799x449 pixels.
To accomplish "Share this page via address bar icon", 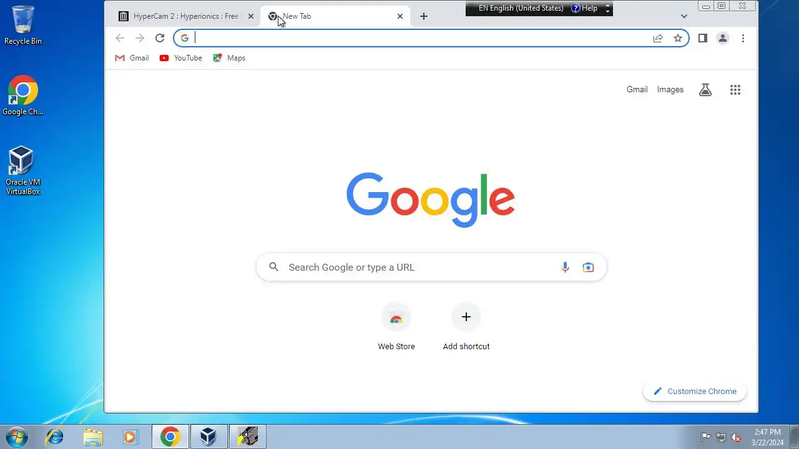I will click(658, 38).
